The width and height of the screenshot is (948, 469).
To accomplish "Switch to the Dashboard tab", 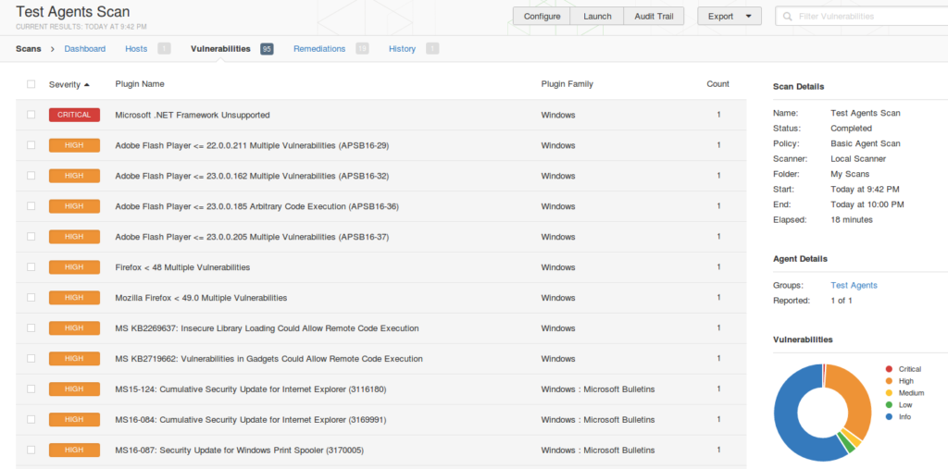I will pyautogui.click(x=85, y=49).
